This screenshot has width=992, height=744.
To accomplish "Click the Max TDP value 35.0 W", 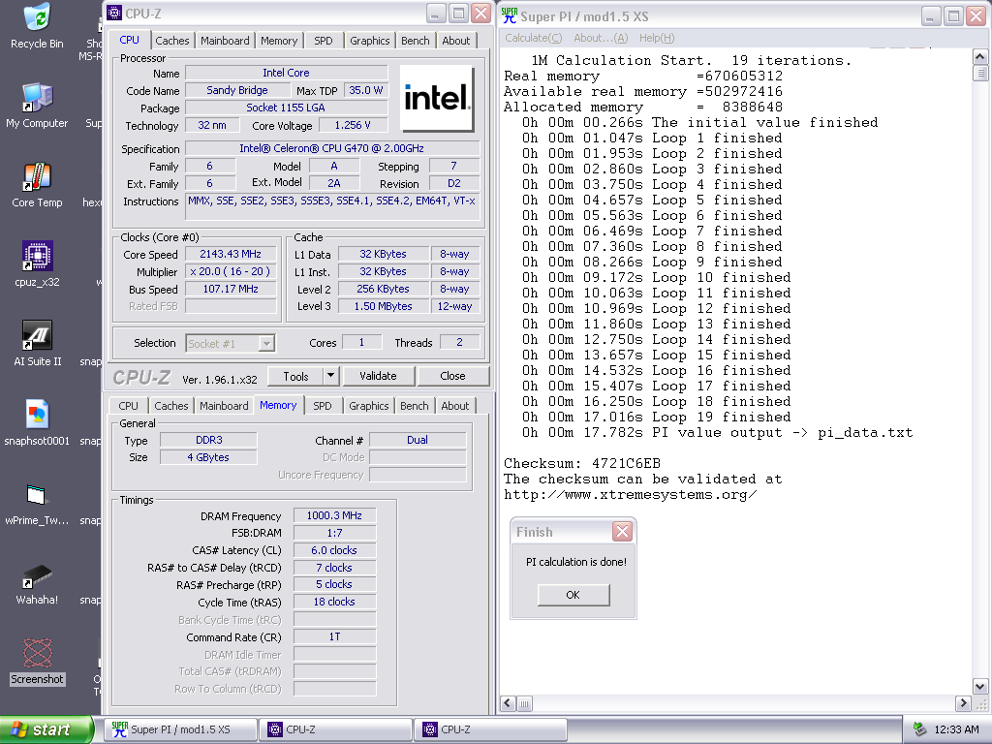I will (365, 90).
